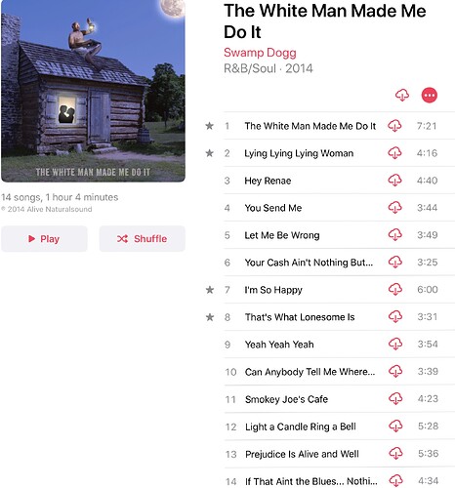This screenshot has height=488, width=455.
Task: Open the Swamp Dogg artist link
Action: coord(260,53)
